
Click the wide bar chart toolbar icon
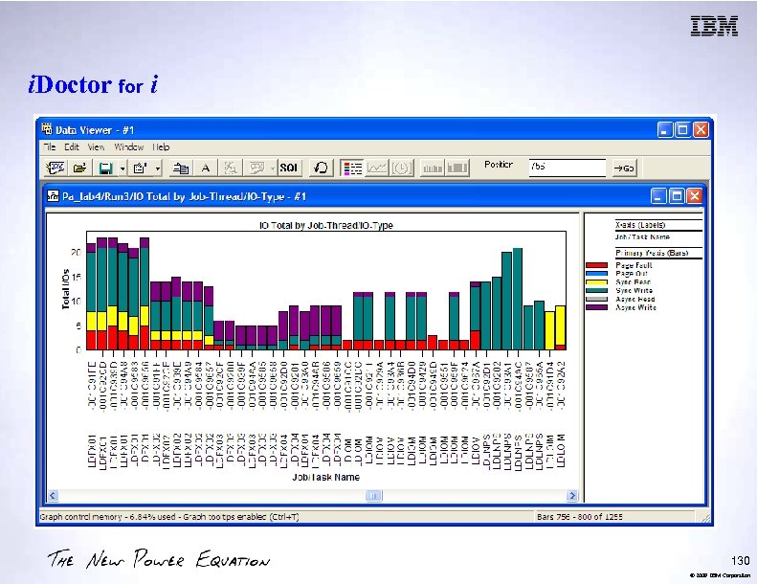[457, 168]
